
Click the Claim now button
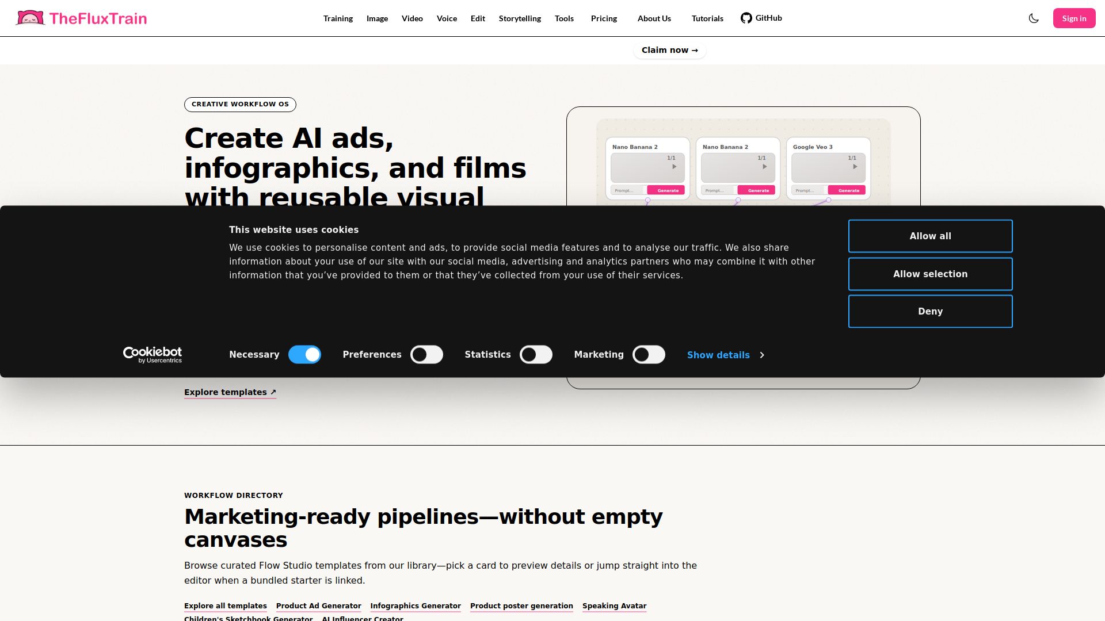pos(669,50)
